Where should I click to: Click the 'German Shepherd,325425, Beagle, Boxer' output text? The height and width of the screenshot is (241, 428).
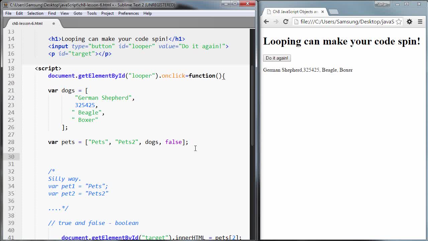pyautogui.click(x=308, y=70)
